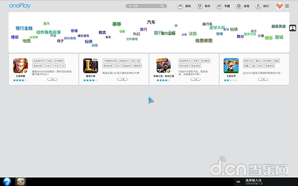Screen dimensions: 298x186
Task: Download the 王者世界 game
Action: (x=263, y=79)
